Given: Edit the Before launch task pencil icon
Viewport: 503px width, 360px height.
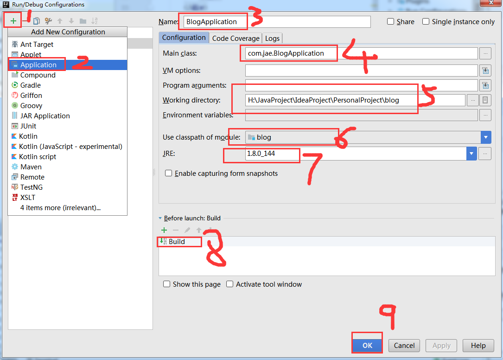Looking at the screenshot, I should coord(187,230).
